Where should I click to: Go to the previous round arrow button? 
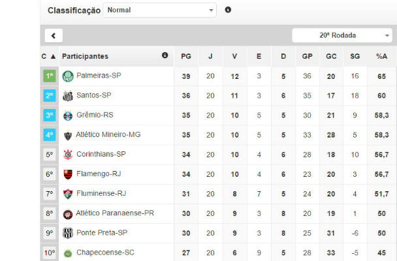53,36
